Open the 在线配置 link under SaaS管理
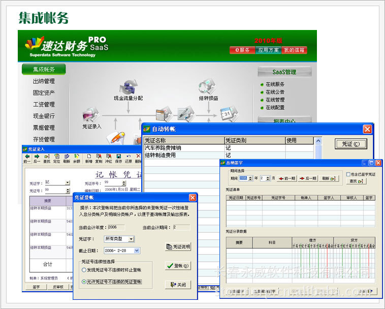The height and width of the screenshot is (309, 385). coord(275,108)
